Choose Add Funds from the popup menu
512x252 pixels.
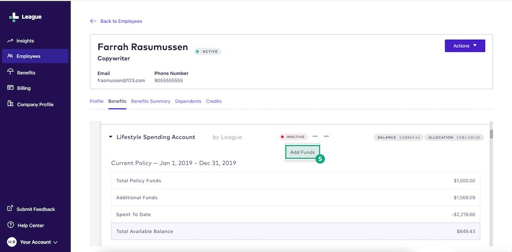point(303,152)
